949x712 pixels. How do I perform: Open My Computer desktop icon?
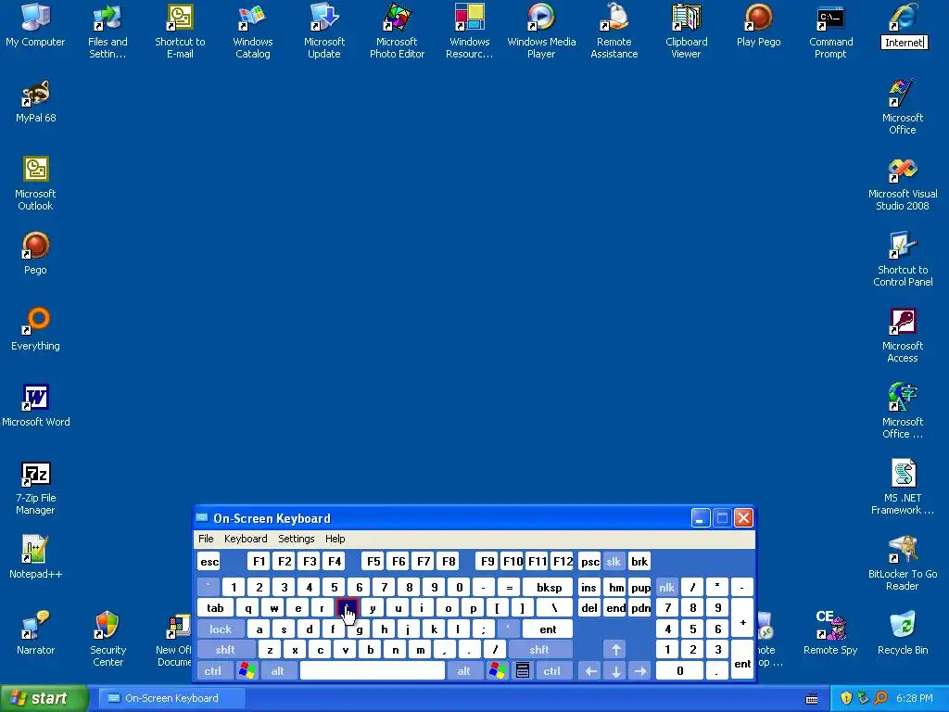(35, 25)
